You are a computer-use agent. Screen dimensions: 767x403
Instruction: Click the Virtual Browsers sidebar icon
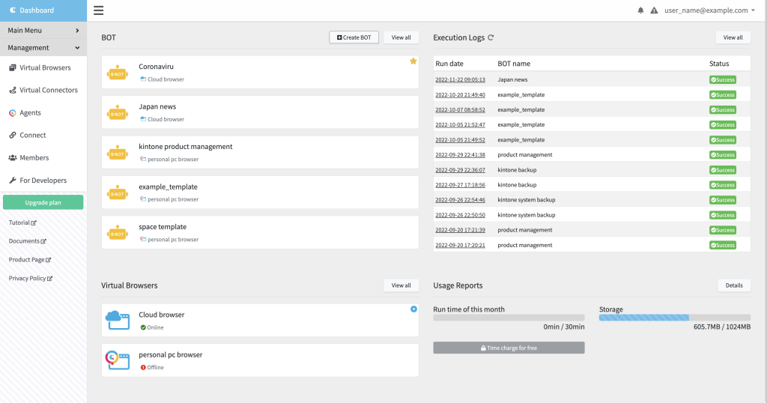click(x=12, y=67)
